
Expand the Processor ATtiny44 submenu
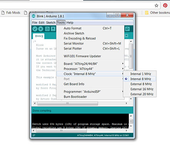[x=90, y=69]
